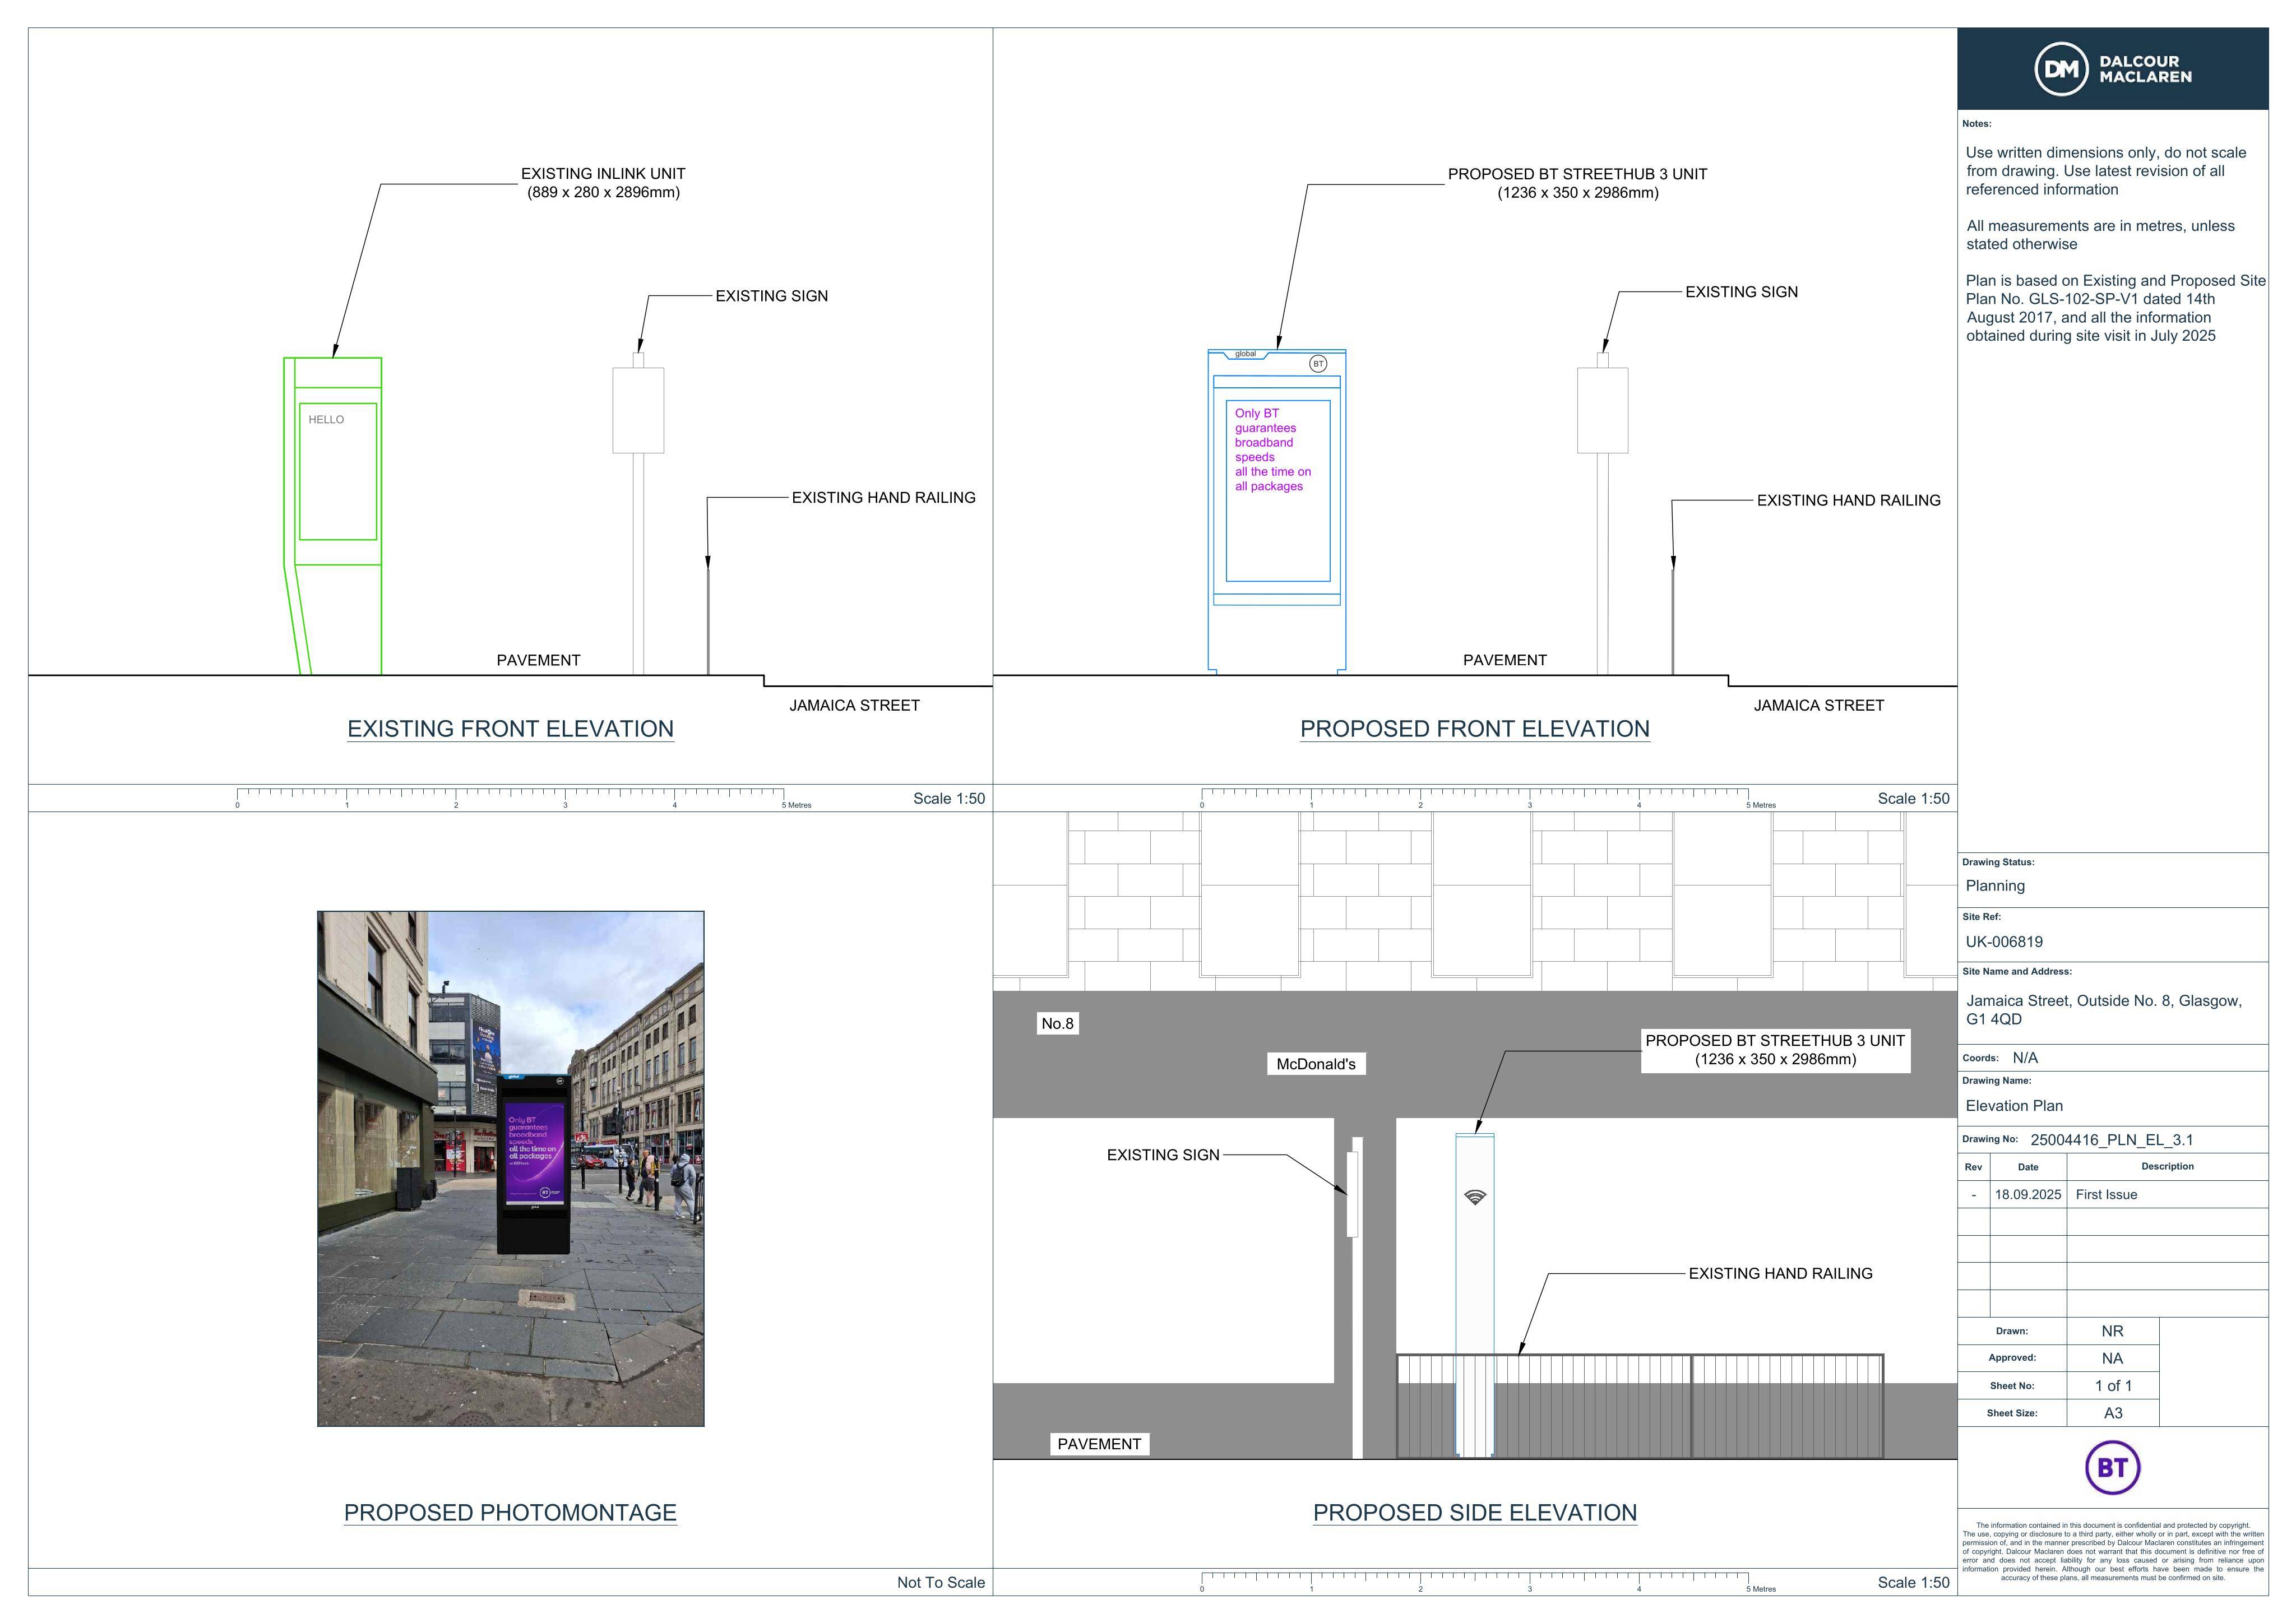Click 'PROPOSED BT STREETHUB 3 UNIT' label in front elevation
The image size is (2296, 1623).
[1578, 183]
